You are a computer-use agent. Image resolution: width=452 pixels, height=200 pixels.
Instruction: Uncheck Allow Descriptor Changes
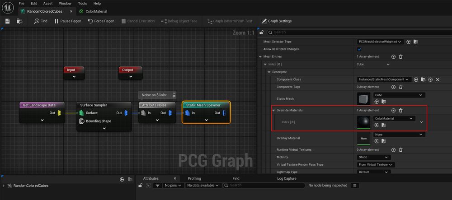coord(359,49)
